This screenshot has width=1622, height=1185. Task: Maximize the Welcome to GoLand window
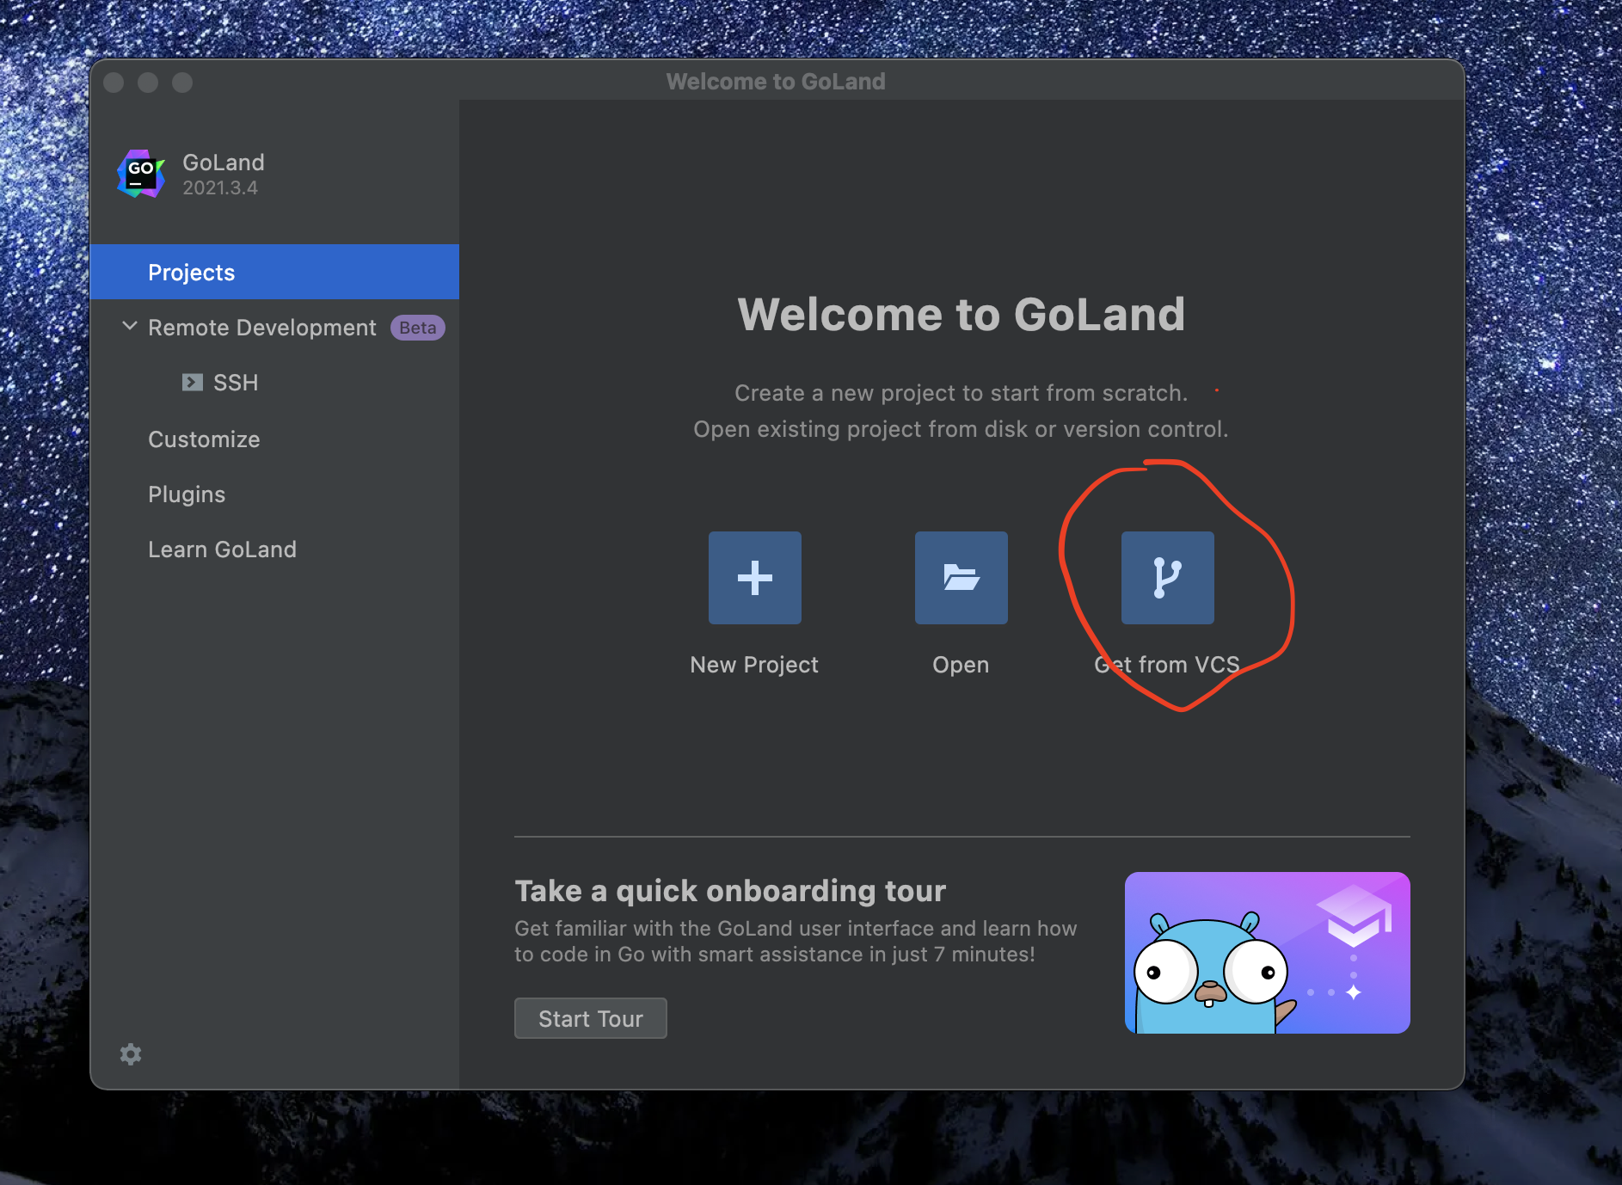[x=182, y=83]
